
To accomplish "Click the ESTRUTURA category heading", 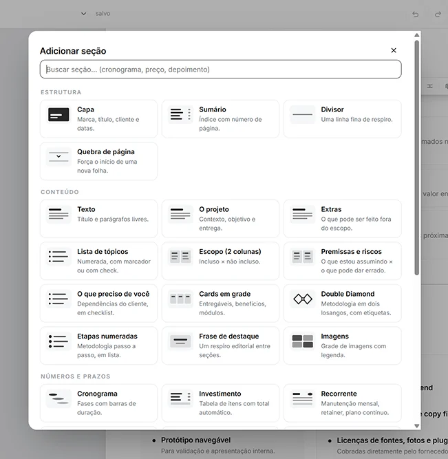I will [61, 92].
